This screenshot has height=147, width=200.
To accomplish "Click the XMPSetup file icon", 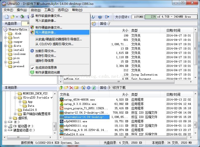I will (62, 130).
